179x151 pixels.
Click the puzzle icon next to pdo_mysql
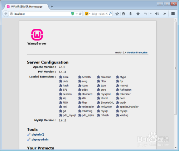point(61,115)
